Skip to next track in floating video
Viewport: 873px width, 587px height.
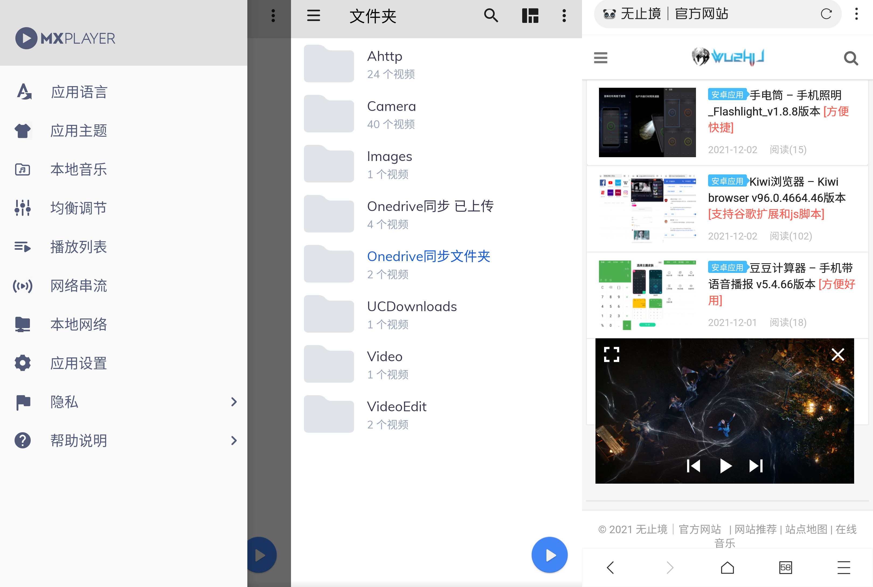tap(756, 466)
